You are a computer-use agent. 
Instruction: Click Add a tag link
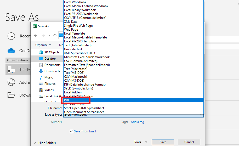(137, 122)
